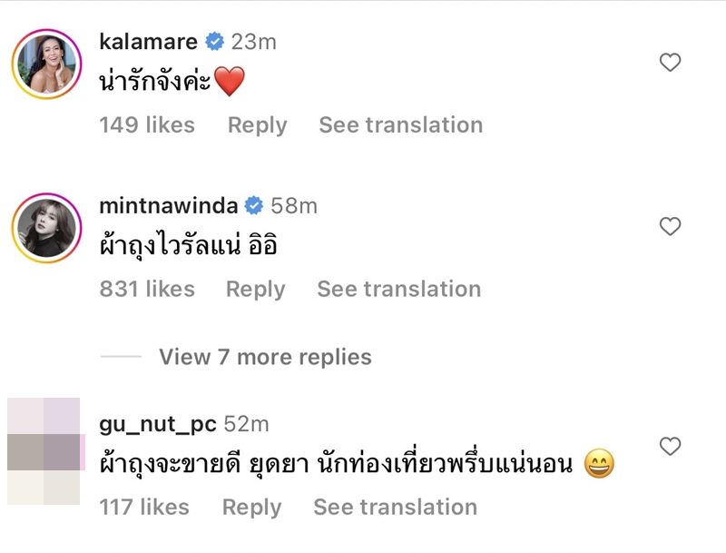Open mintnawinda's profile picture
The width and height of the screenshot is (726, 553).
(x=45, y=228)
